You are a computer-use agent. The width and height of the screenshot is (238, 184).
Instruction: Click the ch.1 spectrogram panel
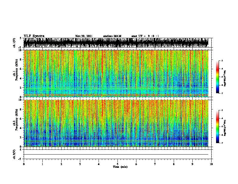point(116,73)
